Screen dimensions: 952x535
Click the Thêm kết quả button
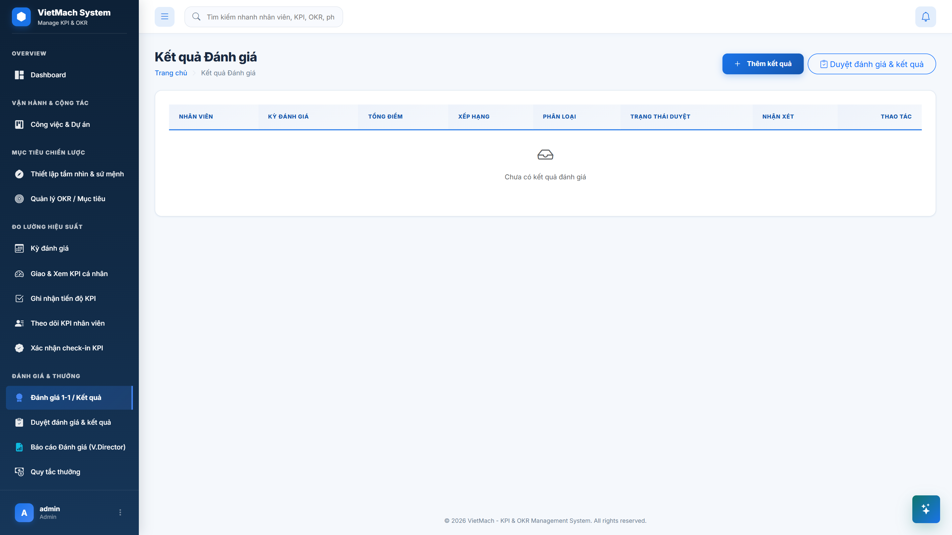763,64
